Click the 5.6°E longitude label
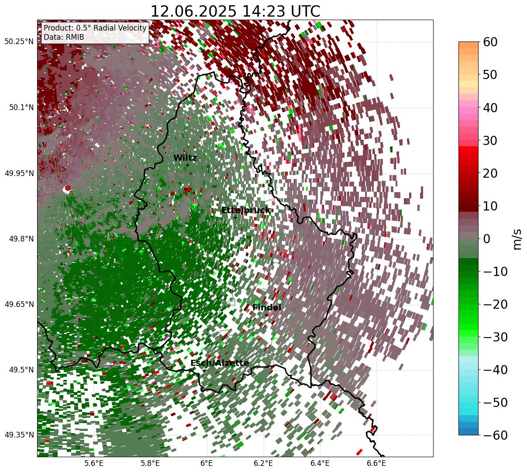Screen dimensions: 527x472 (x=94, y=463)
